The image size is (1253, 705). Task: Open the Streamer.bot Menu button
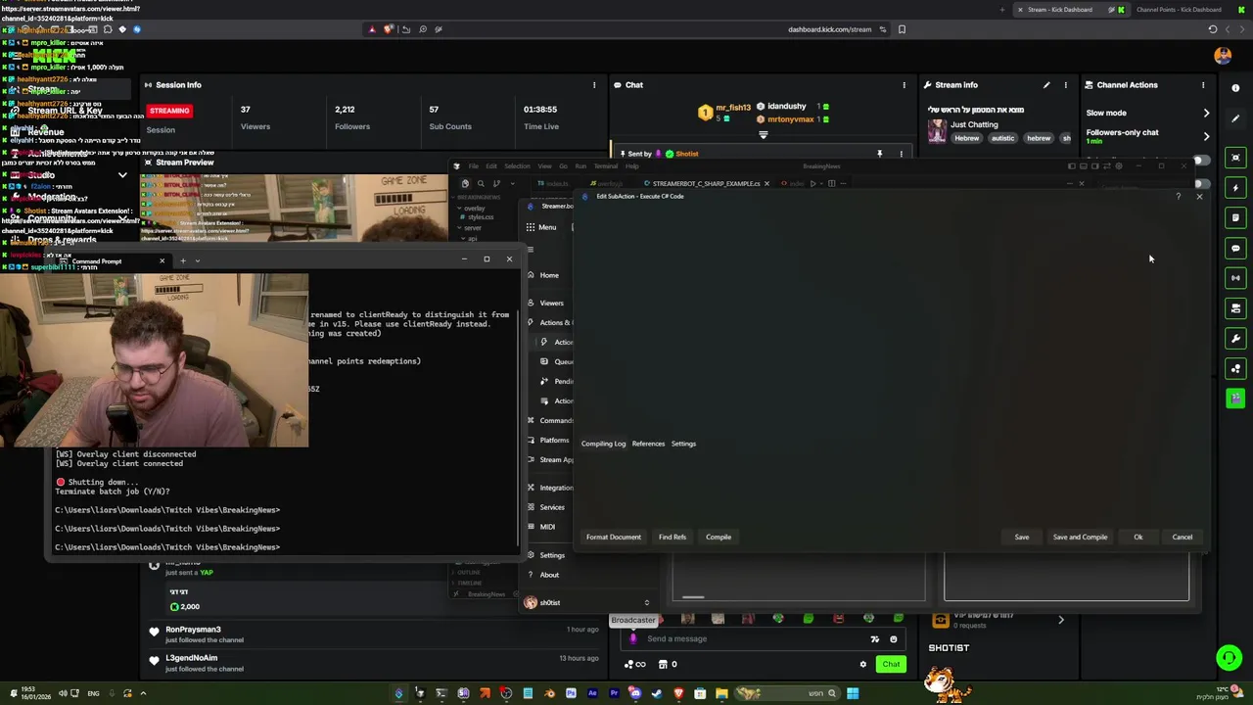(541, 227)
